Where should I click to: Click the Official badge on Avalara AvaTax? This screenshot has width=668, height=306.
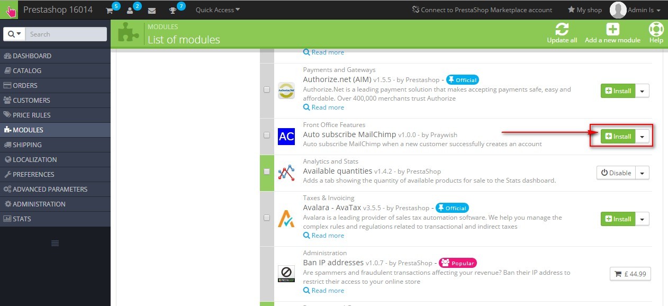(452, 208)
